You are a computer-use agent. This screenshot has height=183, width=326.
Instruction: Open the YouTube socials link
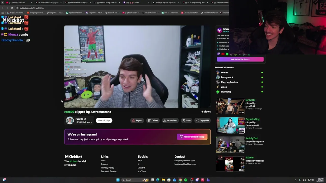(142, 171)
